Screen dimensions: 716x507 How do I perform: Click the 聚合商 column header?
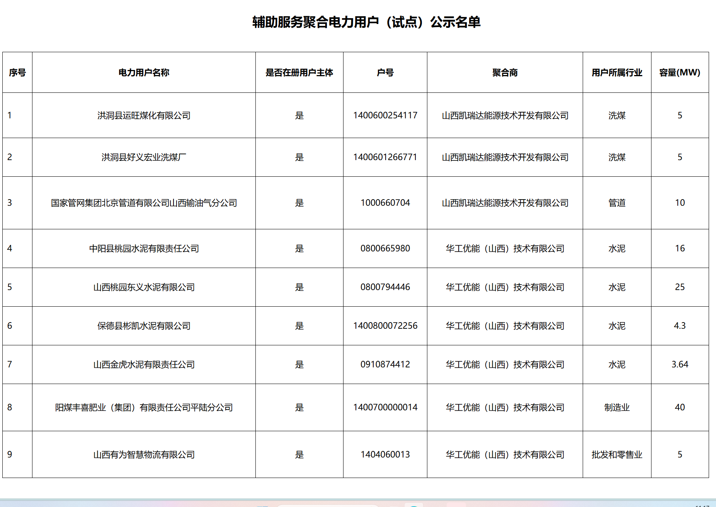click(x=505, y=73)
